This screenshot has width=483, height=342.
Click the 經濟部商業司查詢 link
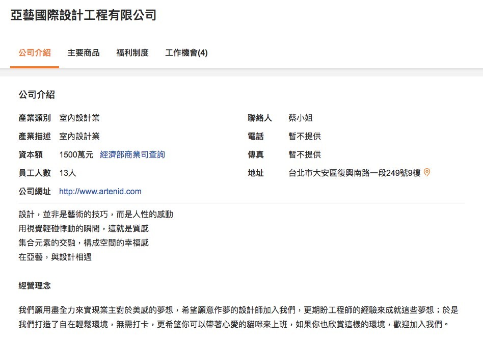pyautogui.click(x=132, y=154)
